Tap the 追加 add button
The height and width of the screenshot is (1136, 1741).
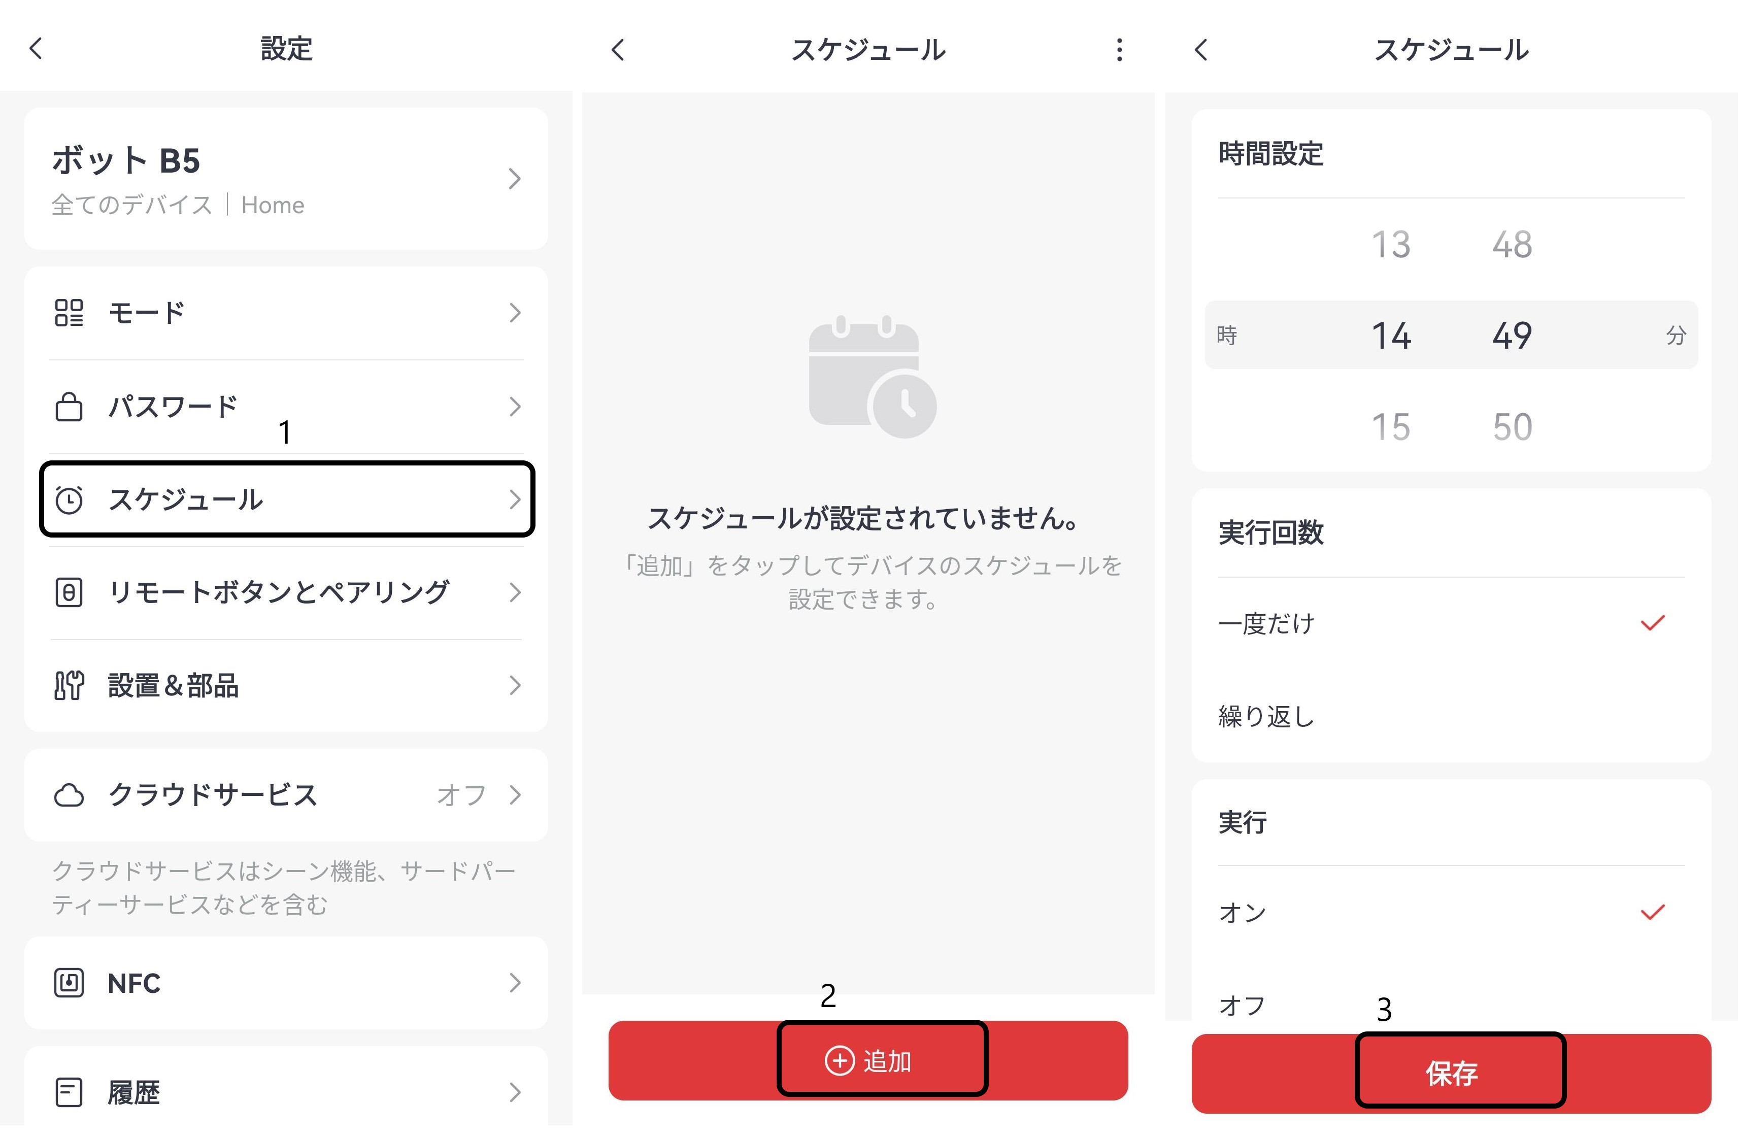[868, 1061]
